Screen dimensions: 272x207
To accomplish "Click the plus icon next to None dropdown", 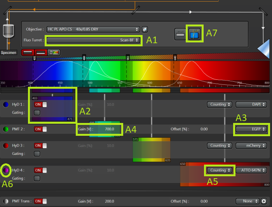I will pyautogui.click(x=264, y=201).
